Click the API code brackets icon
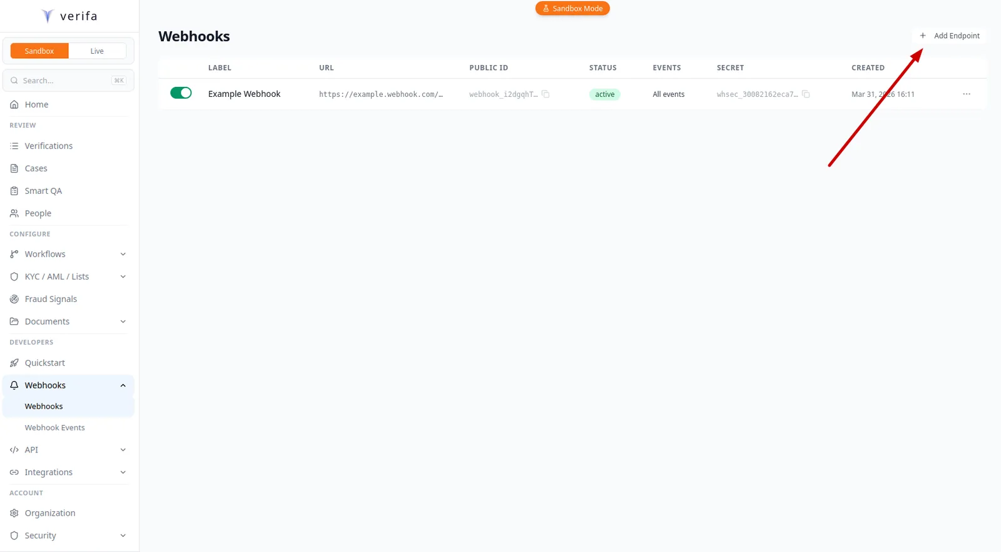This screenshot has width=1001, height=552. tap(14, 449)
